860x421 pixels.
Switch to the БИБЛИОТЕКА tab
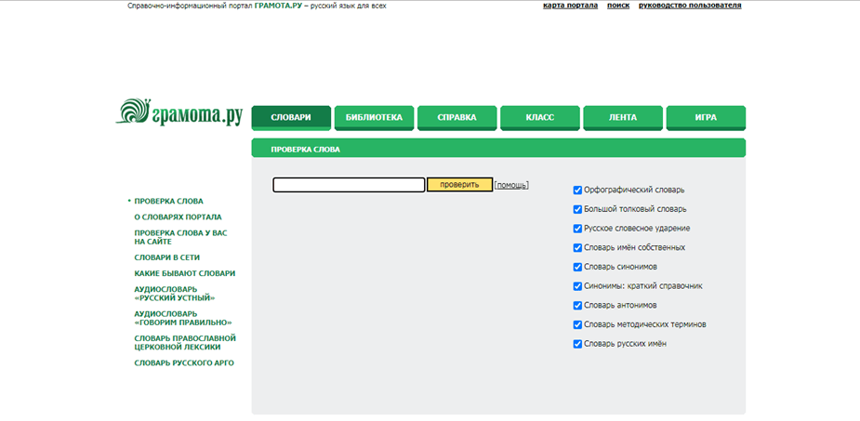374,118
